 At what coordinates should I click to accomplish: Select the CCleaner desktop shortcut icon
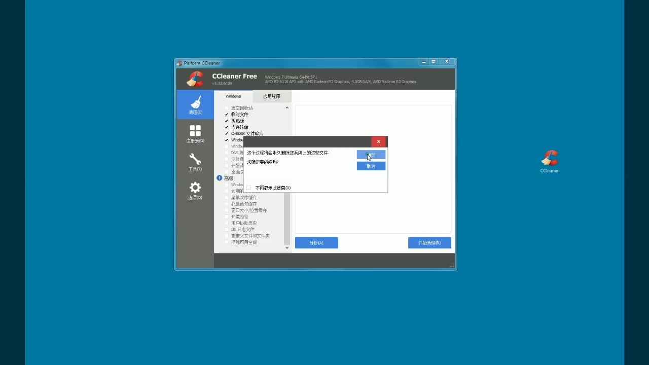click(550, 162)
